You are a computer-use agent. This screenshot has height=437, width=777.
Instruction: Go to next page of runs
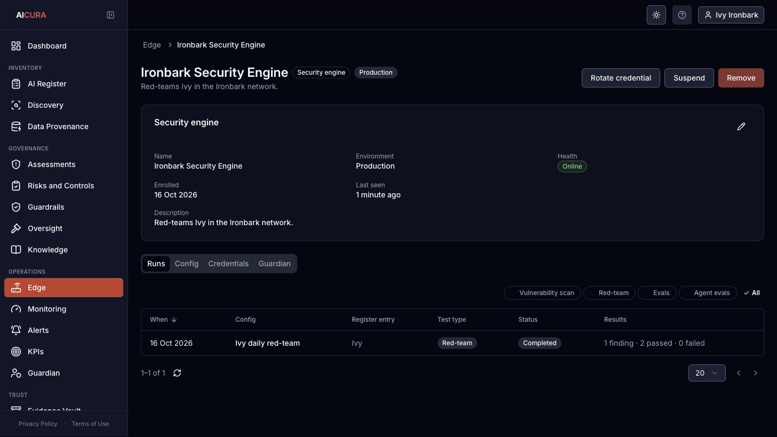click(x=756, y=373)
